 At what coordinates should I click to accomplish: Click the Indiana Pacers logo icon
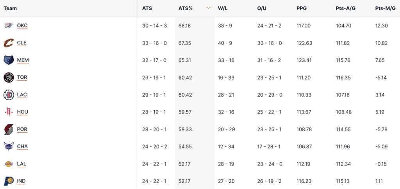tap(9, 181)
